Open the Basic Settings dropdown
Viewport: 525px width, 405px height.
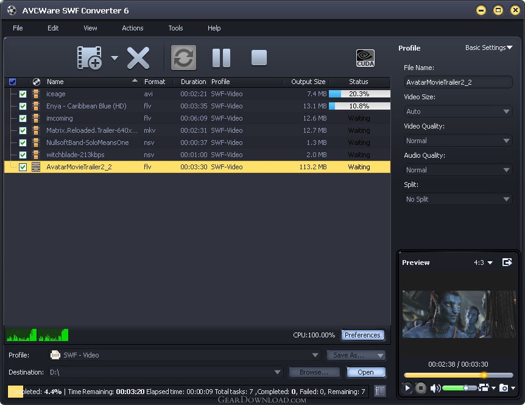[x=489, y=48]
